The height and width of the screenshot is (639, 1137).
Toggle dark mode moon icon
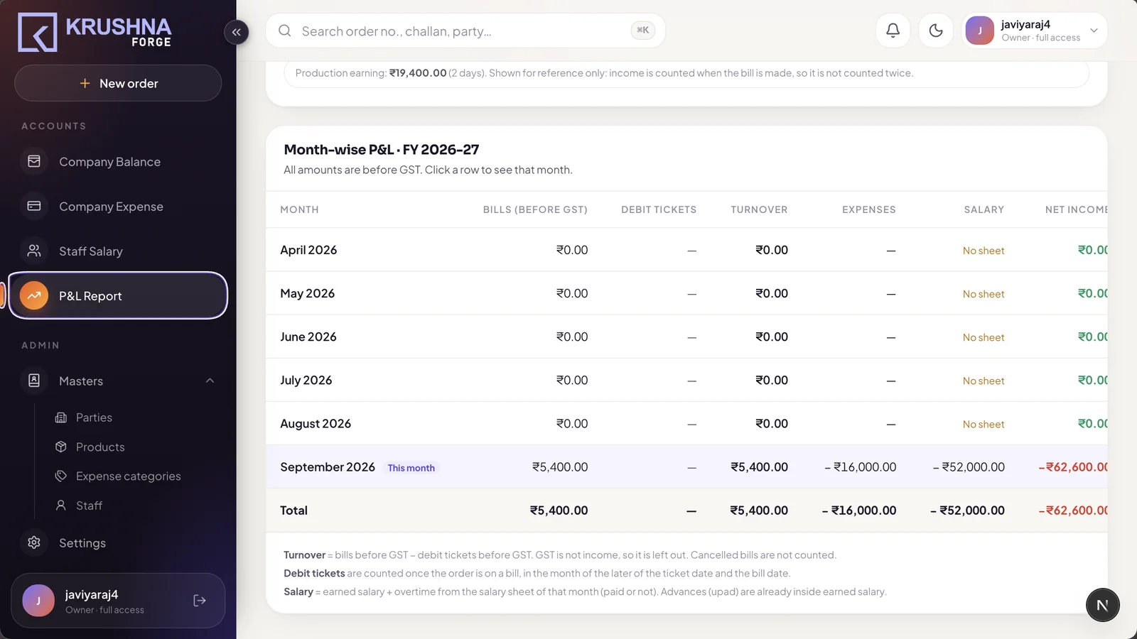pyautogui.click(x=936, y=31)
